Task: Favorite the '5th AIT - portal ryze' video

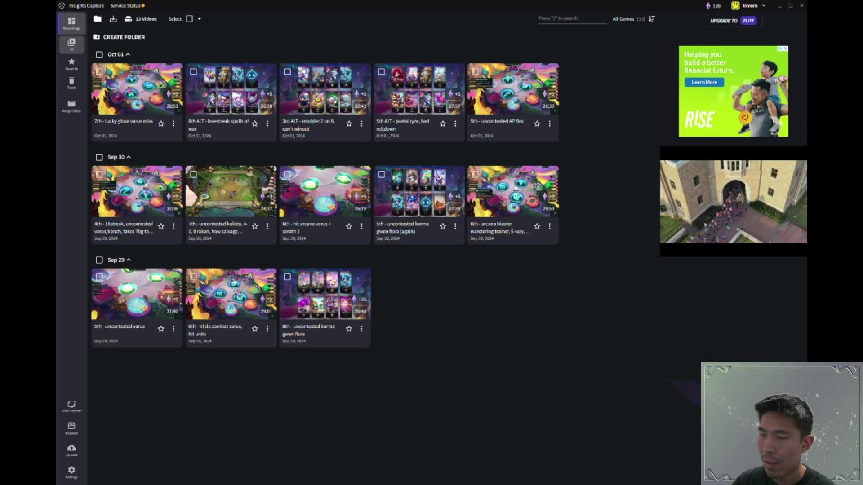Action: (443, 123)
